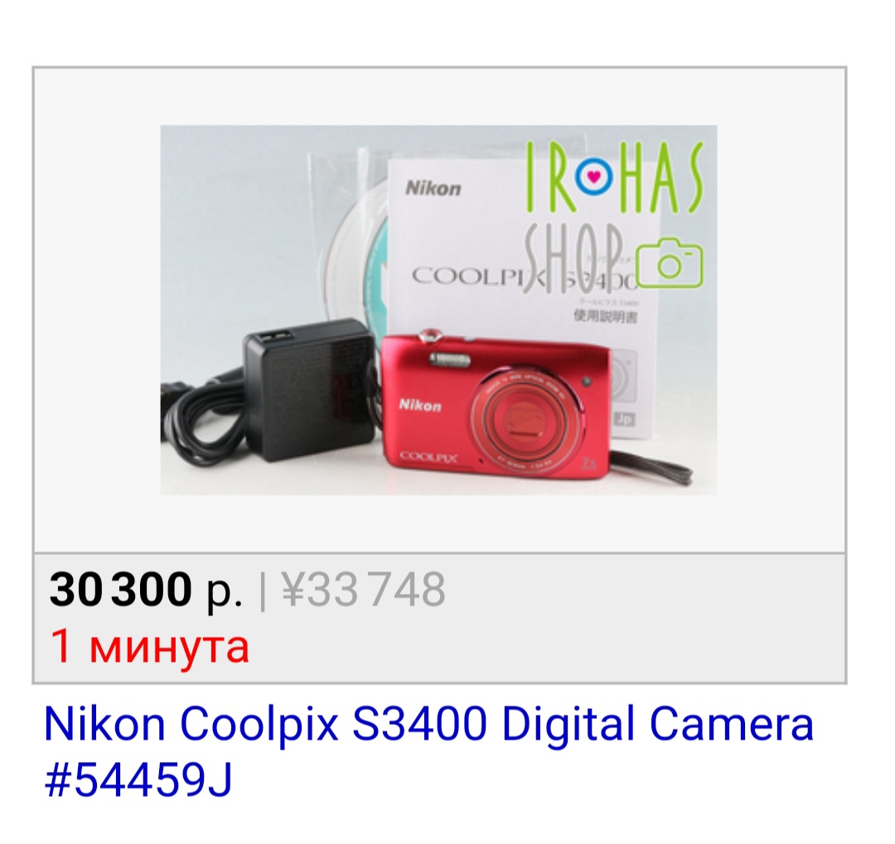Image resolution: width=895 pixels, height=844 pixels.
Task: Click the camera's shutter button on top
Action: (x=432, y=335)
